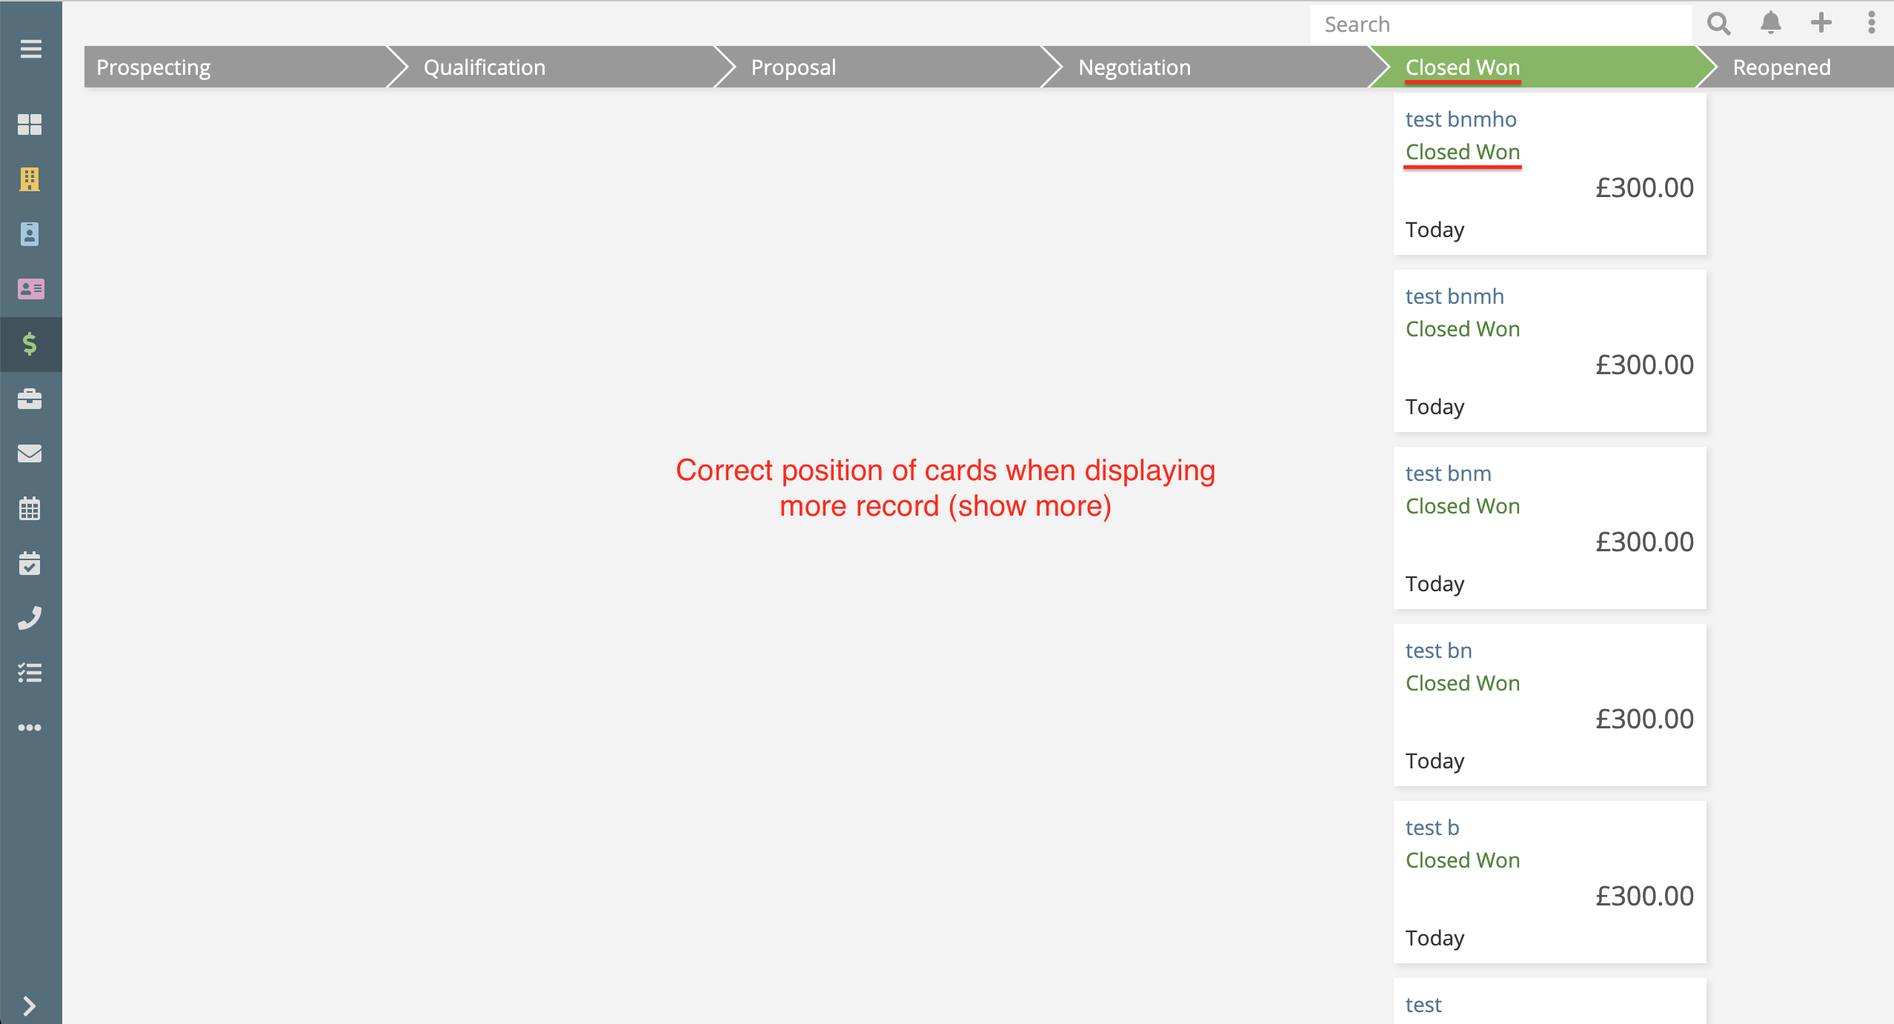Open the Calendar icon in sidebar
The height and width of the screenshot is (1024, 1894).
[30, 508]
